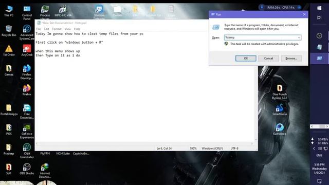The image size is (329, 185).
Task: Open Pradeep folder icon
Action: pyautogui.click(x=9, y=149)
